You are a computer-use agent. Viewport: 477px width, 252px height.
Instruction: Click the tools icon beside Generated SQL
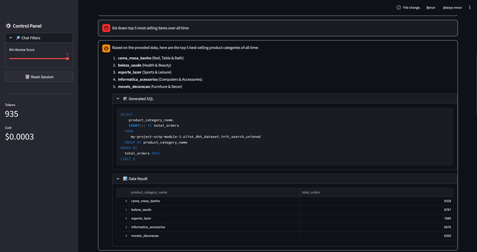(x=125, y=98)
